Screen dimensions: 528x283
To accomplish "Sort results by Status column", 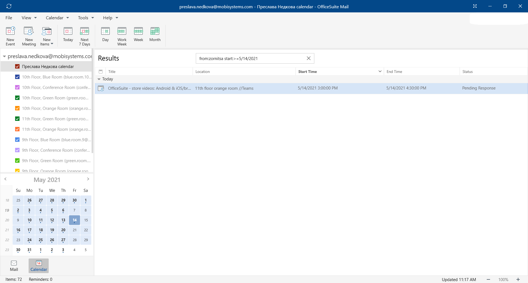I will [494, 72].
